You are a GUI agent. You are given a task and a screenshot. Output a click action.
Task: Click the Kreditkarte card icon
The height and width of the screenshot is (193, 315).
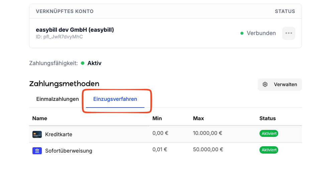(37, 135)
